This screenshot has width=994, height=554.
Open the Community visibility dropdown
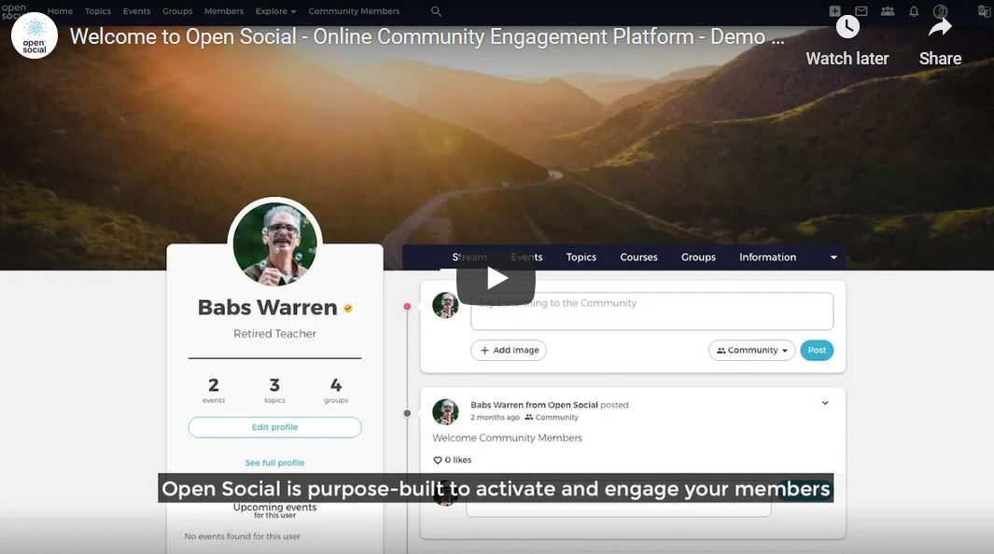(x=749, y=350)
